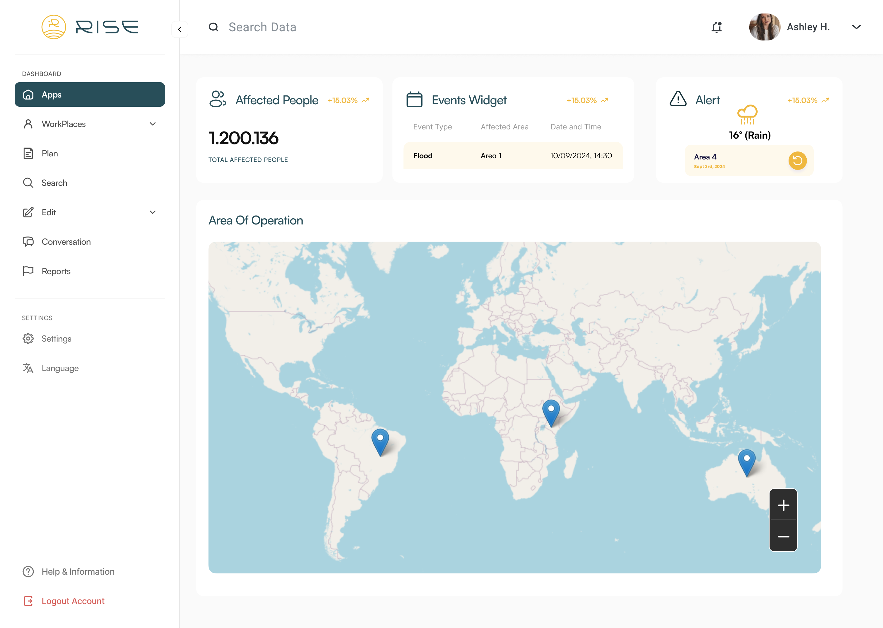The width and height of the screenshot is (883, 628).
Task: Collapse the sidebar with the arrow toggle
Action: 180,29
